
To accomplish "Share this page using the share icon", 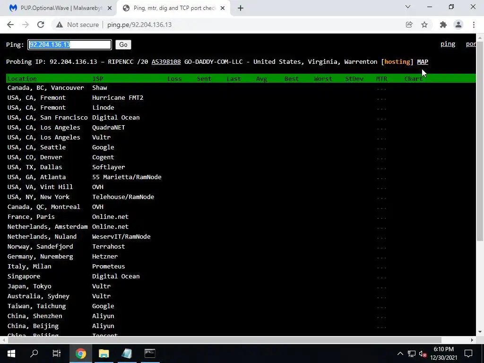I will 409,25.
